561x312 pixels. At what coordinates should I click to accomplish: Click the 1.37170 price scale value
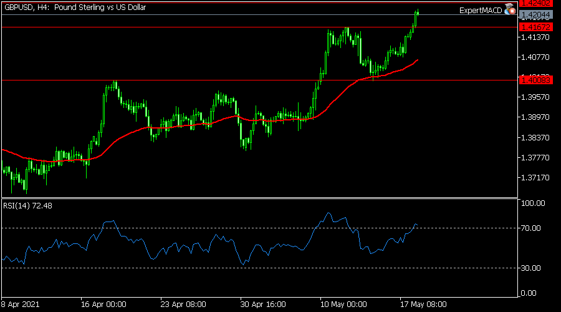pyautogui.click(x=535, y=178)
